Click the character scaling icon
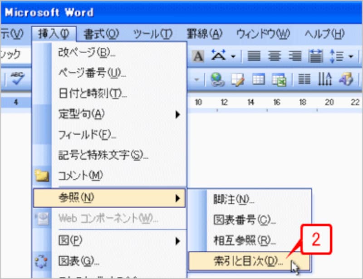363x279 pixels. (x=218, y=55)
